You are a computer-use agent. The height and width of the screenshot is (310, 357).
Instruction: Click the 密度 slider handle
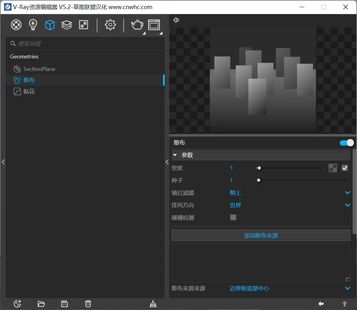(259, 168)
